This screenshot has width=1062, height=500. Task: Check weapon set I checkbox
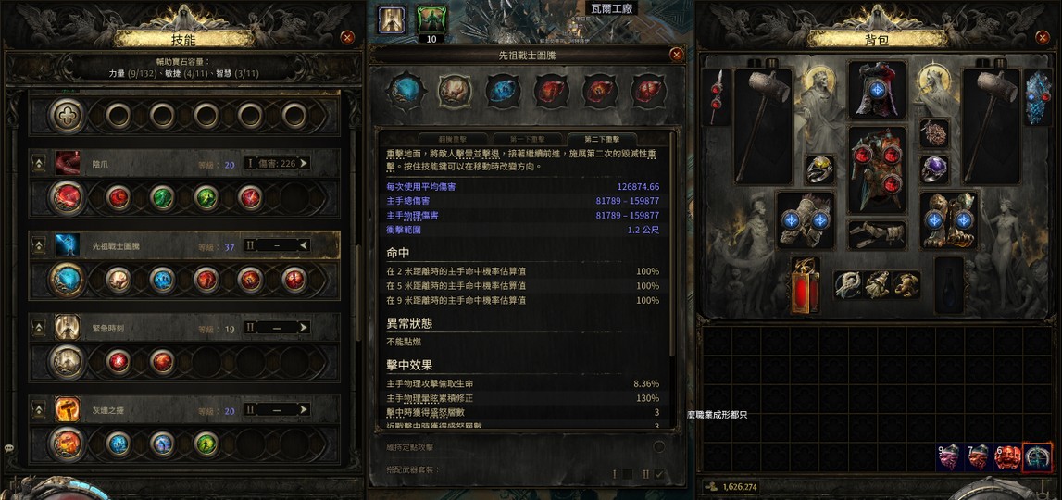coord(628,474)
